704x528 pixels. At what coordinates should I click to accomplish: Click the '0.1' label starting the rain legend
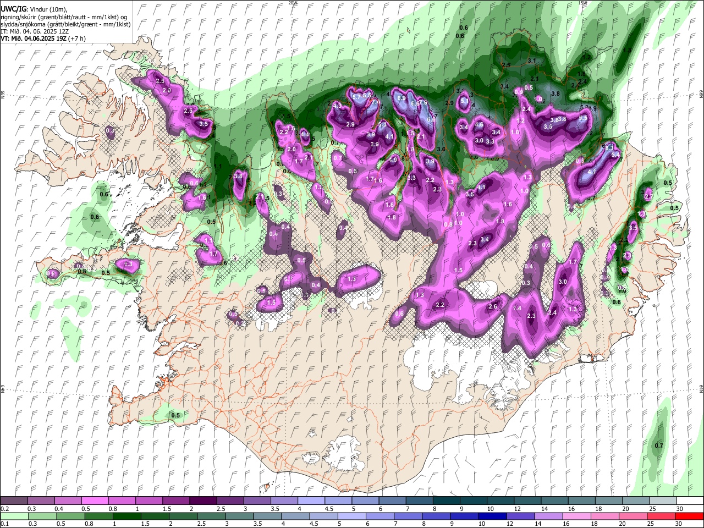click(5, 524)
